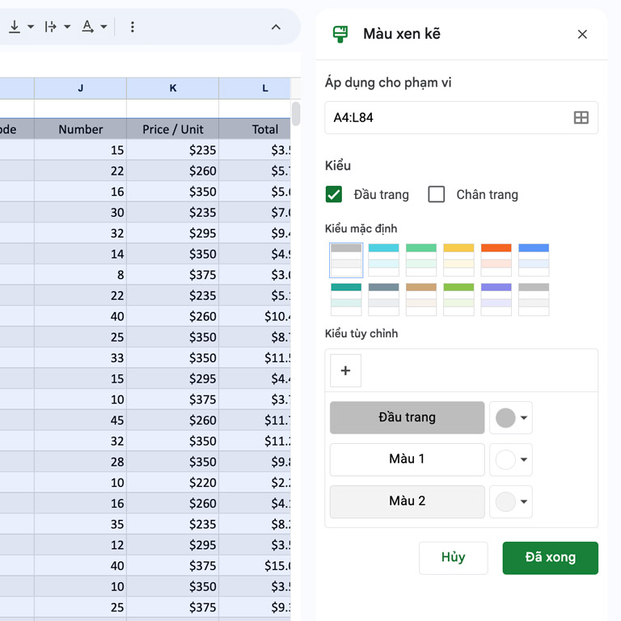Collapse the toolbar with the up chevron
This screenshot has width=621, height=621.
pos(276,27)
